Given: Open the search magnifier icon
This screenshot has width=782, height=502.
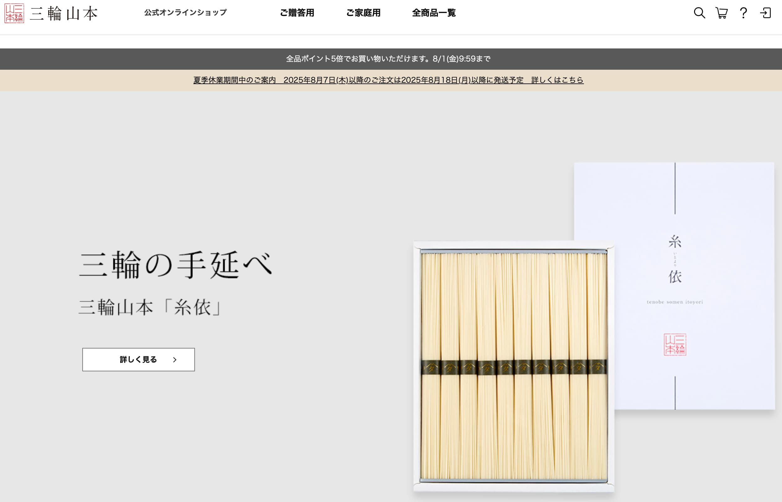Looking at the screenshot, I should [x=699, y=13].
